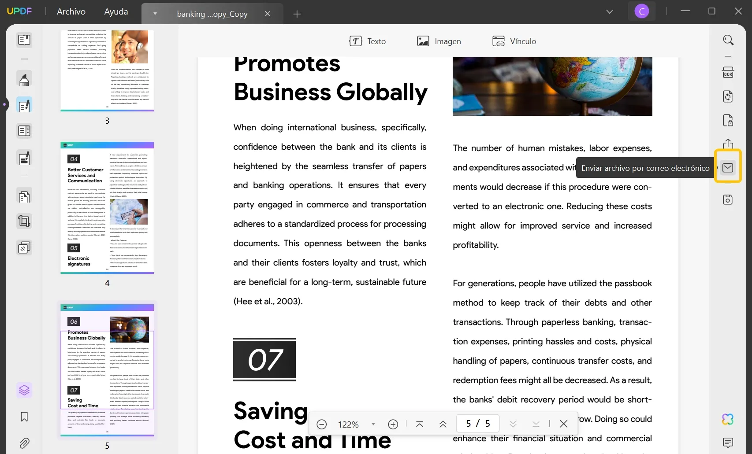The image size is (752, 454).
Task: Open the UPDF AI assistant icon
Action: [728, 419]
